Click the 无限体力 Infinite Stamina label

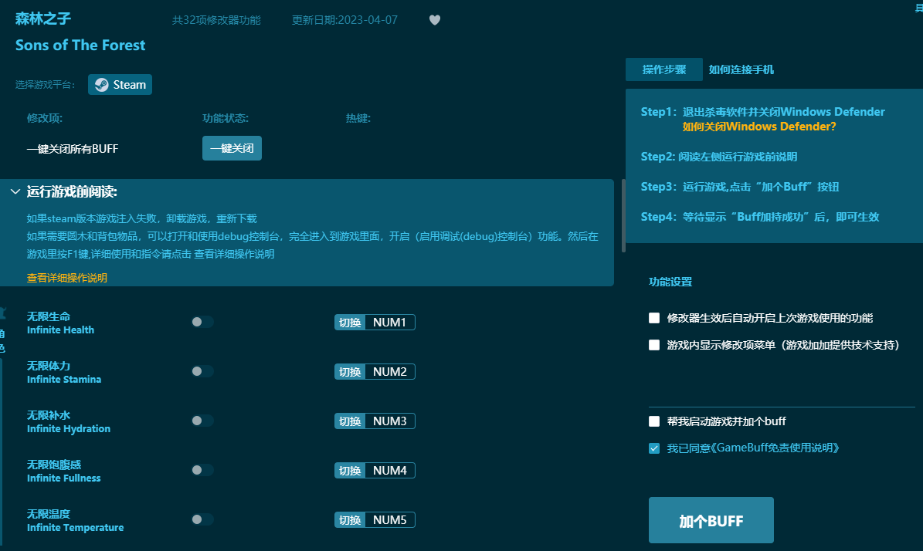click(x=64, y=372)
